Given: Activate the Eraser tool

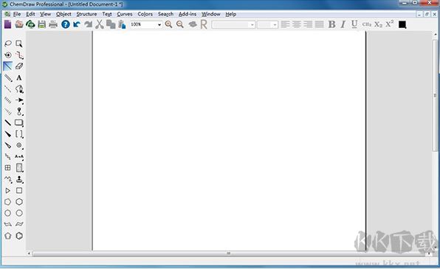Looking at the screenshot, I should [x=19, y=66].
